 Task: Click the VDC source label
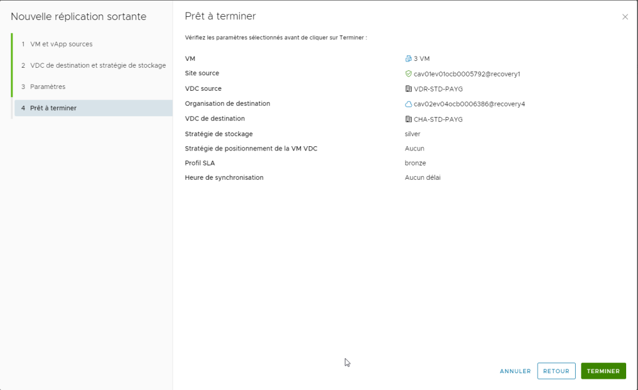[x=203, y=88]
